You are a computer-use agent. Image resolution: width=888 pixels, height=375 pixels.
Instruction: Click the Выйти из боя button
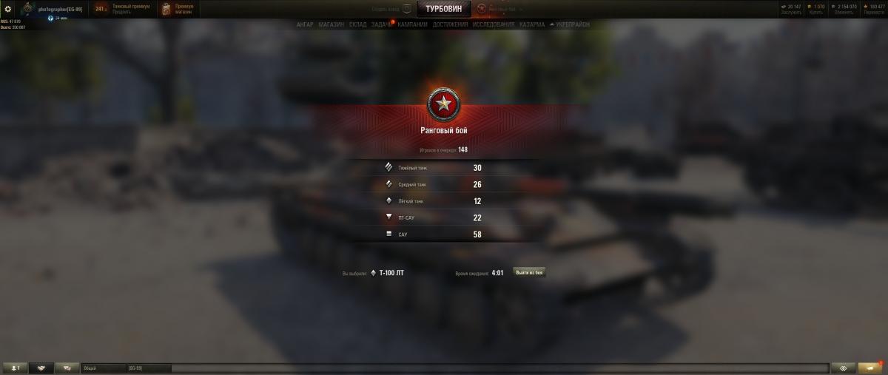click(x=529, y=272)
